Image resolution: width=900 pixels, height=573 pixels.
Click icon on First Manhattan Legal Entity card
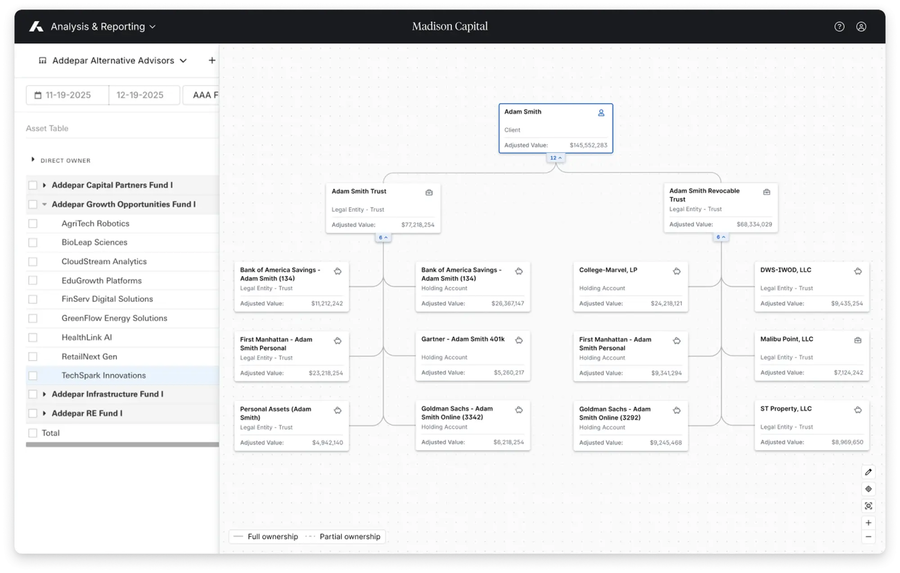(x=337, y=341)
